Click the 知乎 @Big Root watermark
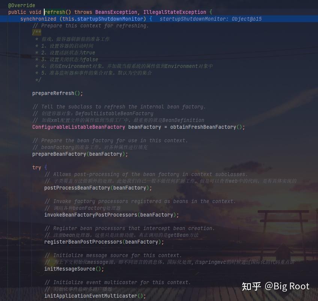This screenshot has width=318, height=301. [276, 286]
